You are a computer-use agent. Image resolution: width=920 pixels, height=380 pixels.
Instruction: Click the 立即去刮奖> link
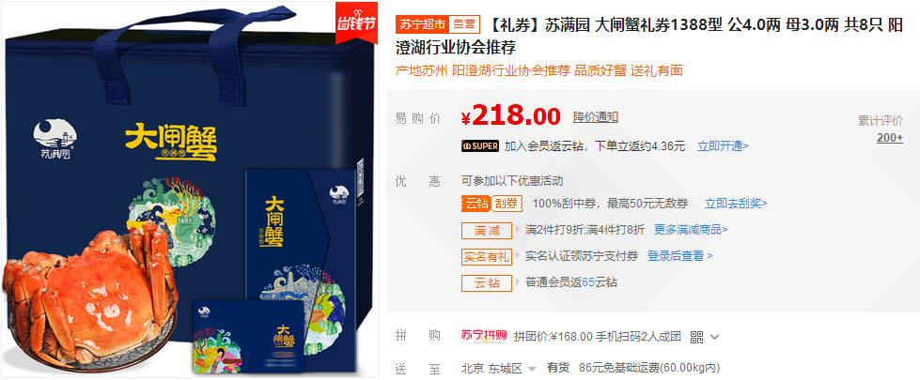(736, 204)
